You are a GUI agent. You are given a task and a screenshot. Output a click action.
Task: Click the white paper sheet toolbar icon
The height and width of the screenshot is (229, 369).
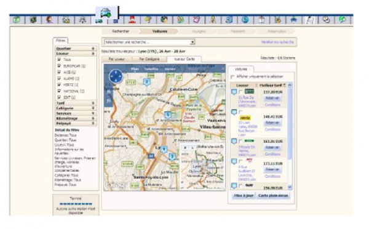pyautogui.click(x=310, y=20)
